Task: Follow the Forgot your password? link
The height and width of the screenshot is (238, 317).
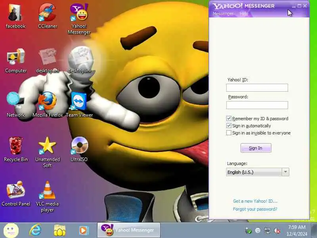Action: click(255, 209)
